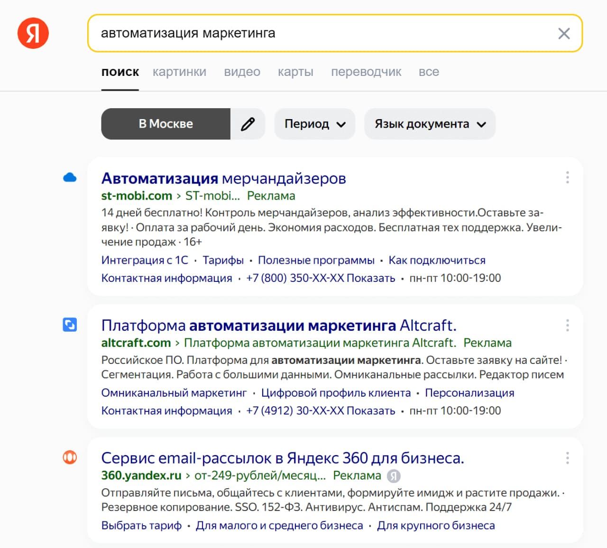This screenshot has height=548, width=607.
Task: Select the поиск tab
Action: [x=120, y=72]
